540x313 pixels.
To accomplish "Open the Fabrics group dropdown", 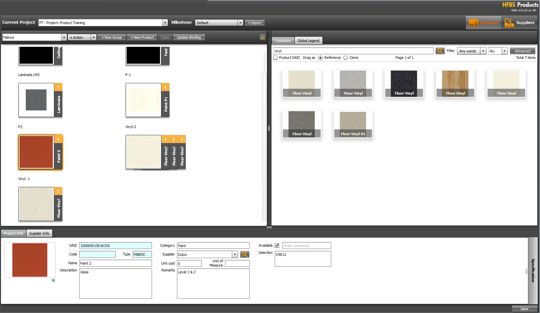I will click(x=64, y=37).
